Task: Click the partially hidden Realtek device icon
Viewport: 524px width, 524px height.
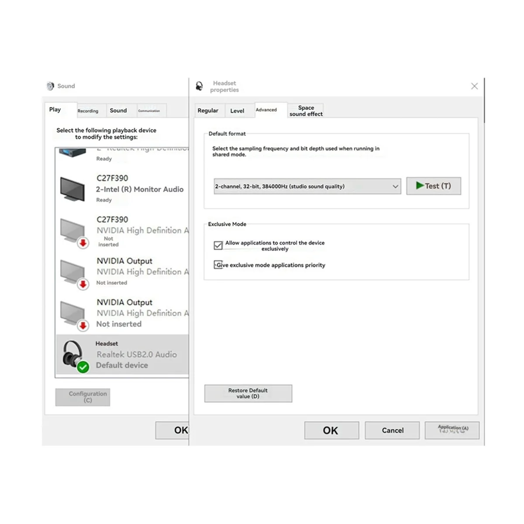Action: (x=72, y=153)
